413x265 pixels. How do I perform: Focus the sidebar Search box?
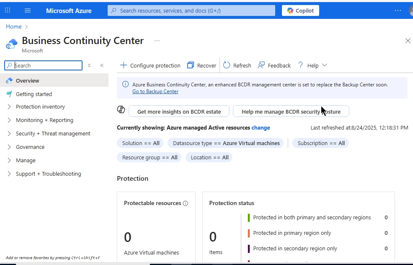tap(43, 65)
